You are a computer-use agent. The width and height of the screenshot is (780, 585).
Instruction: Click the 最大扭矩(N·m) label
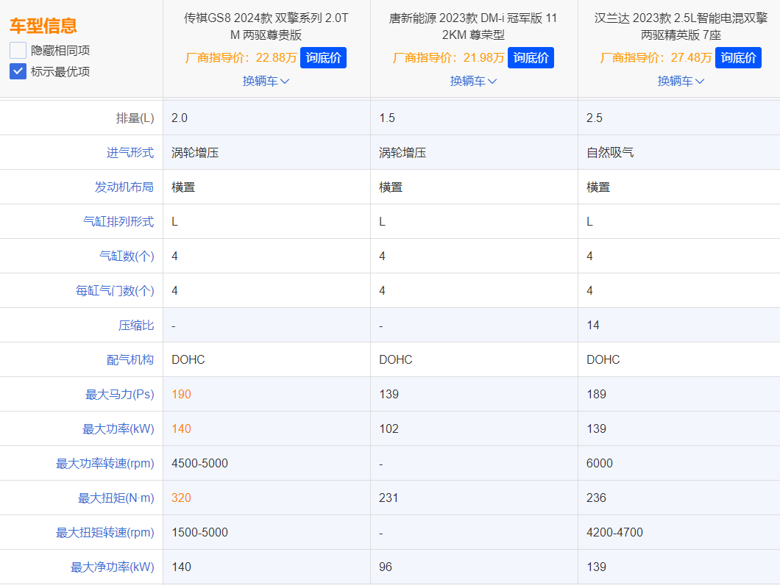pos(116,498)
